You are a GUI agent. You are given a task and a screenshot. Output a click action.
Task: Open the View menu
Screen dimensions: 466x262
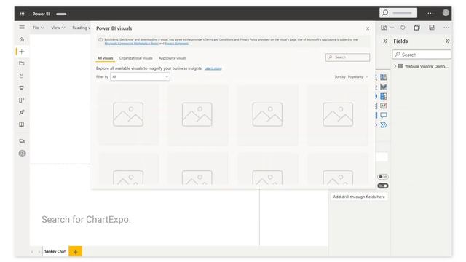tap(58, 28)
